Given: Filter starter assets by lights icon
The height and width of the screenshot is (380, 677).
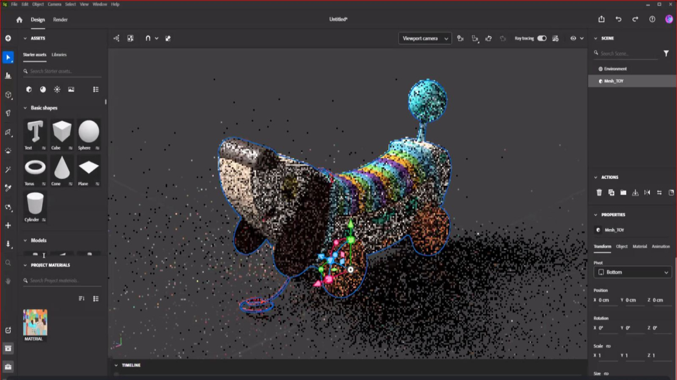Looking at the screenshot, I should 57,90.
